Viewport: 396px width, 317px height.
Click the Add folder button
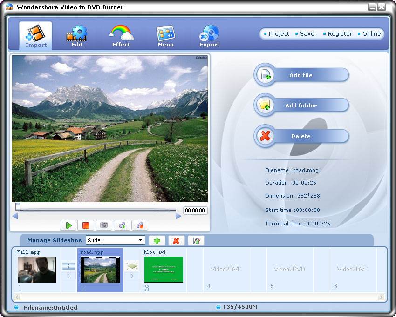(x=301, y=106)
